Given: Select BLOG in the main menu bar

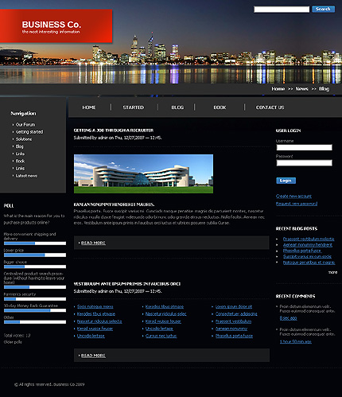Looking at the screenshot, I should 177,107.
